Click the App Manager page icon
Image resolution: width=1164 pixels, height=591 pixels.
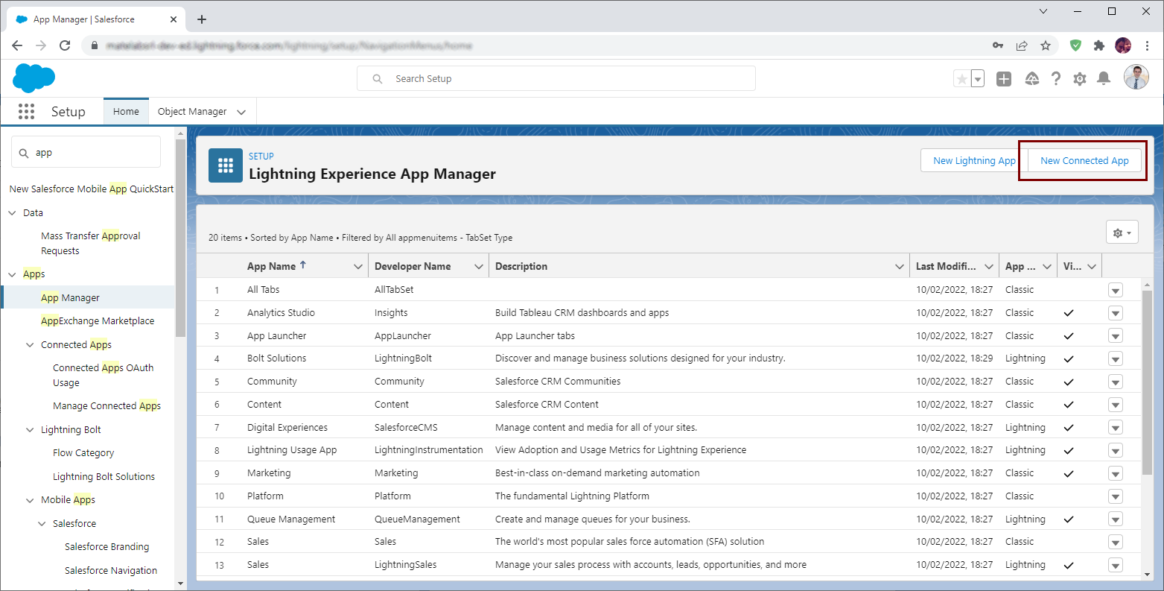click(226, 165)
